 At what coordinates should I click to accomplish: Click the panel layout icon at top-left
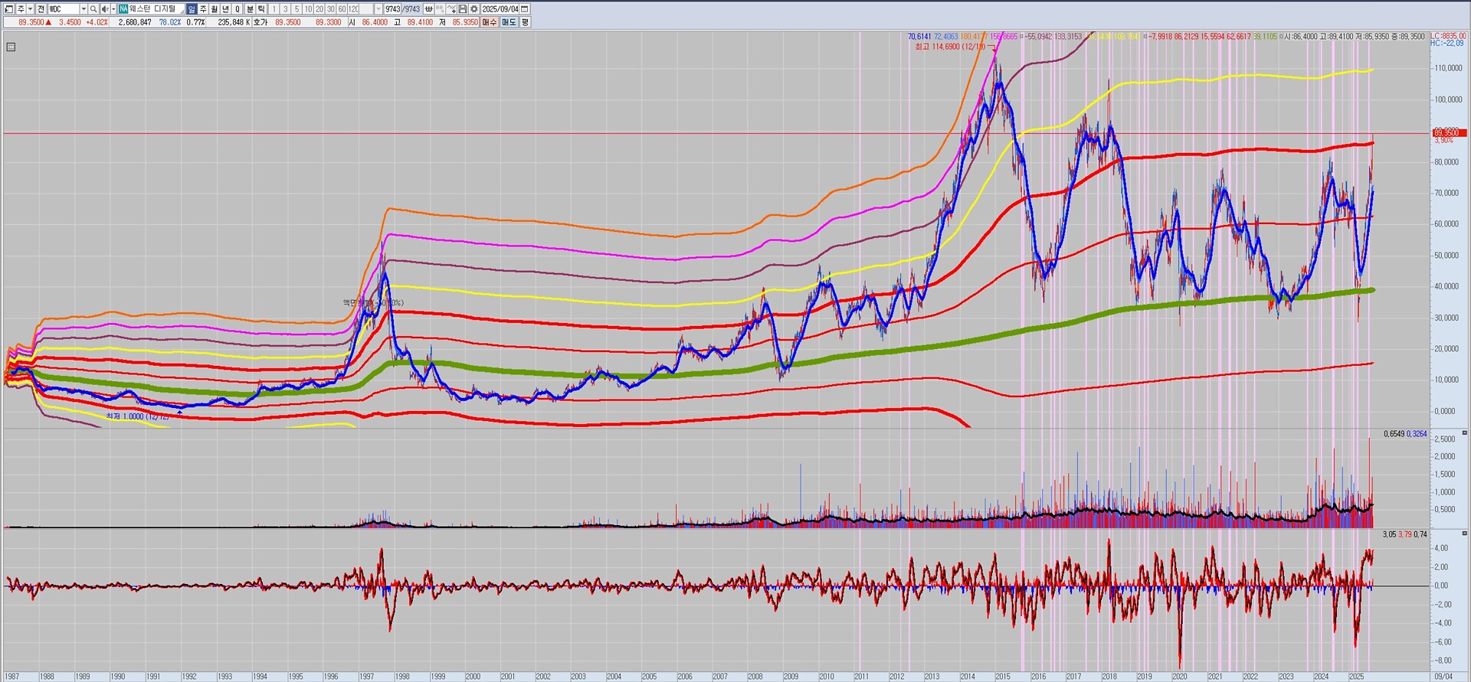9,9
